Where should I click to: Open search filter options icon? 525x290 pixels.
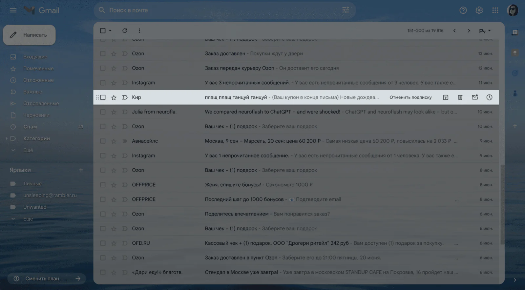coord(346,10)
